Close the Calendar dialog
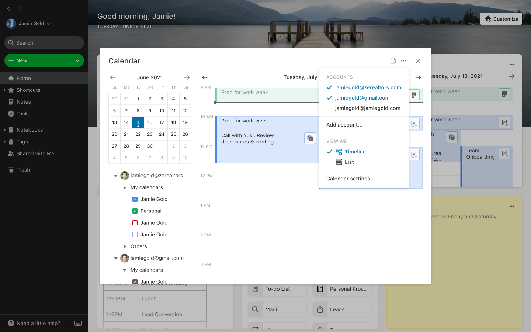Image resolution: width=531 pixels, height=332 pixels. (x=418, y=61)
